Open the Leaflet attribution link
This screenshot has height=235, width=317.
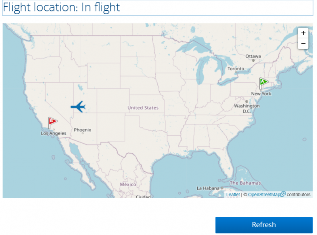tap(233, 194)
